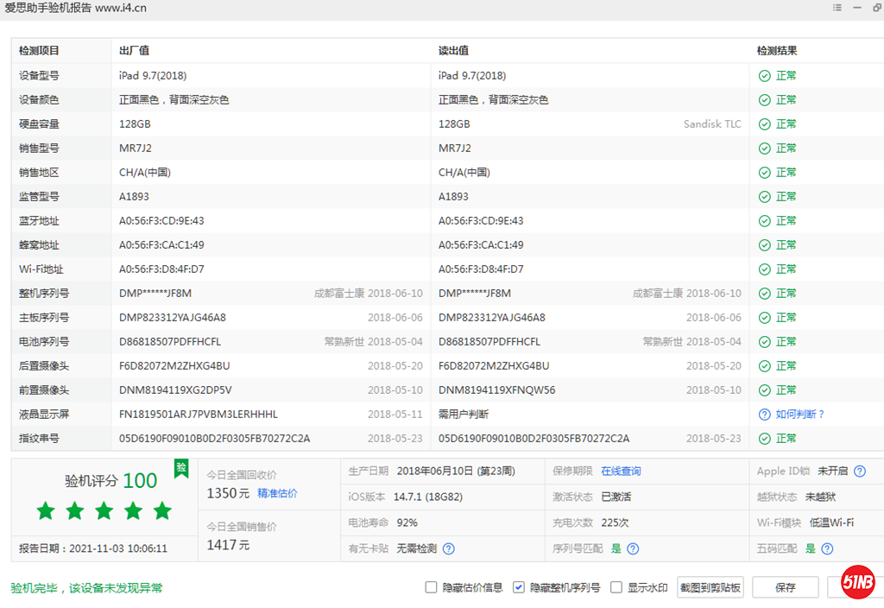The image size is (884, 608).
Task: Select the Sandisk TLC text
Action: coord(712,124)
